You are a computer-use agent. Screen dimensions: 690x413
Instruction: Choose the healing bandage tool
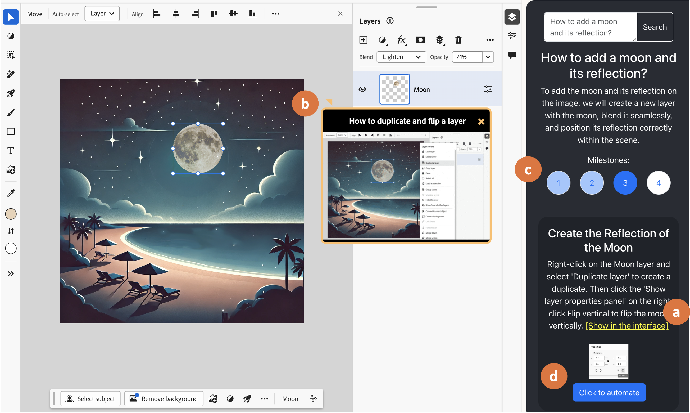point(11,74)
